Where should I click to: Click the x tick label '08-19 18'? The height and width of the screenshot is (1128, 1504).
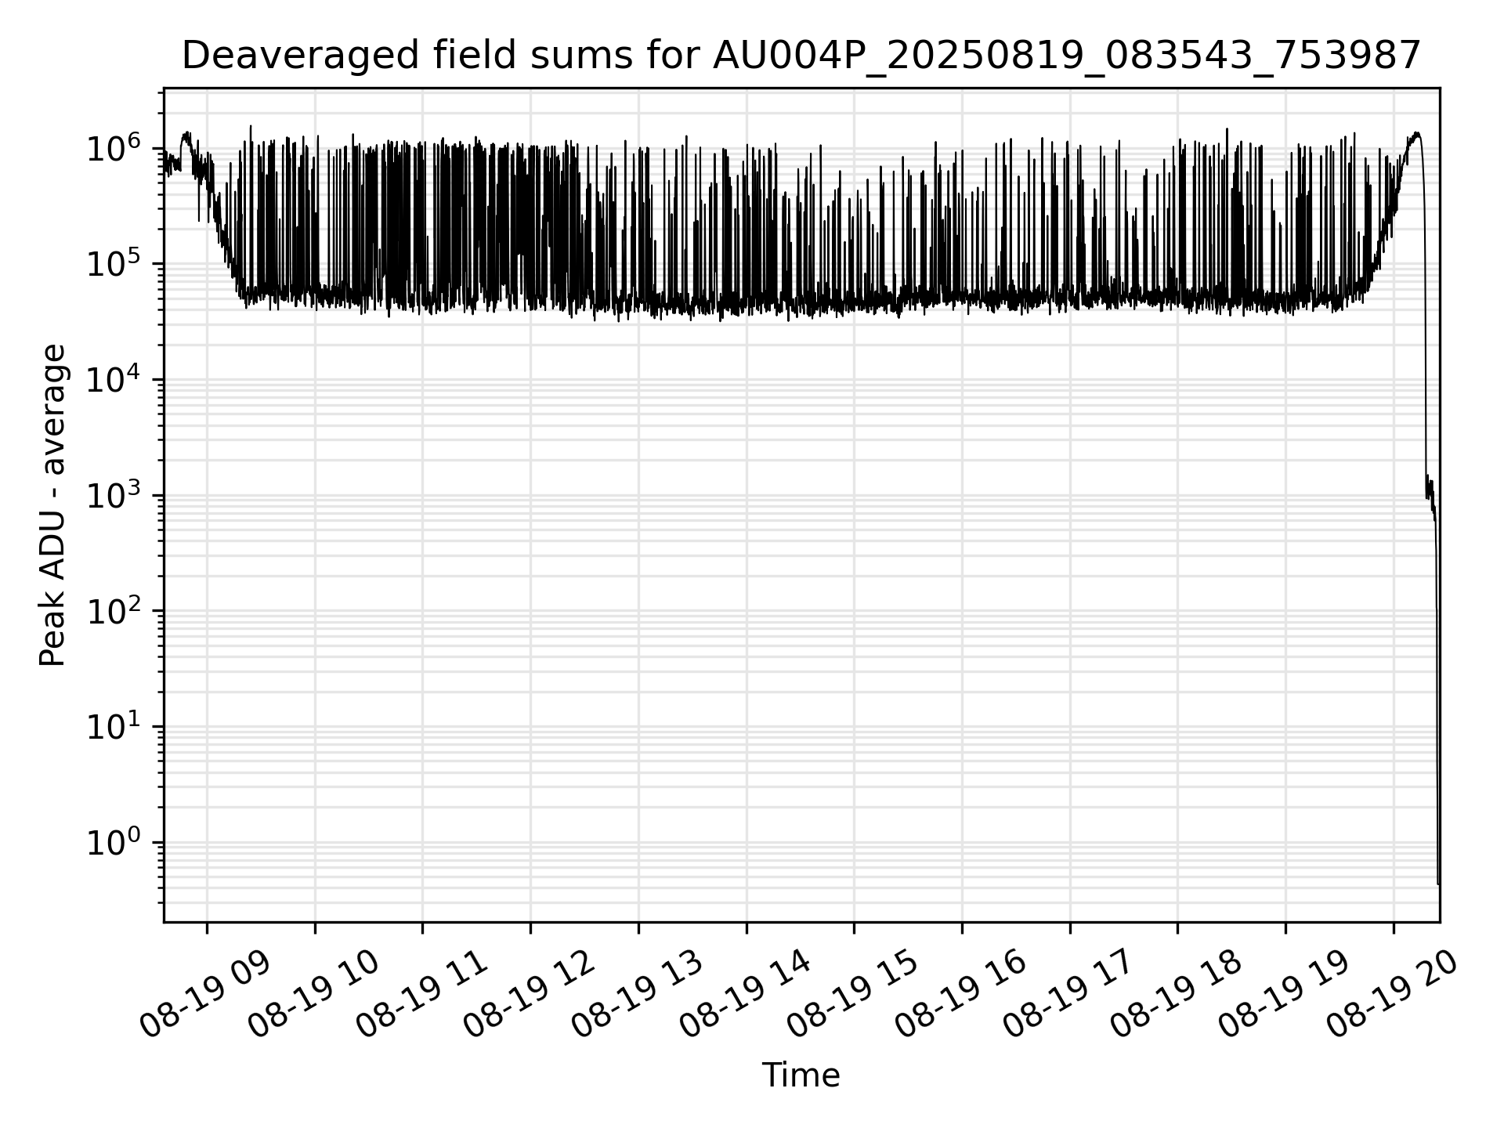click(x=1176, y=996)
